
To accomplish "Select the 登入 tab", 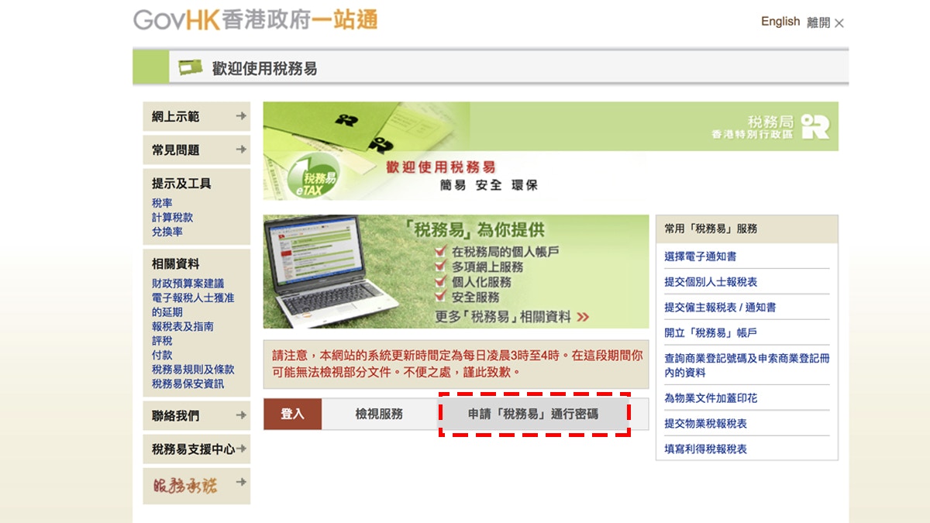I will (x=292, y=414).
